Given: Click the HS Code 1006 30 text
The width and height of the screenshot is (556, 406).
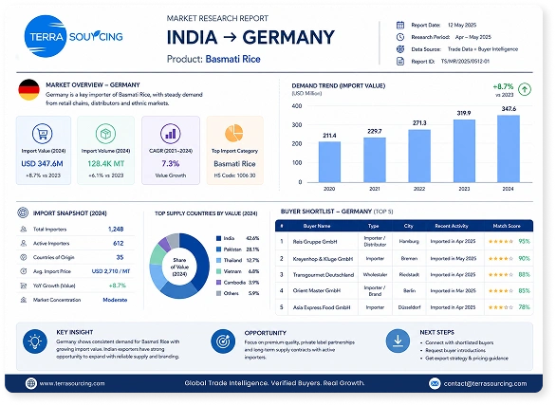Looking at the screenshot, I should click(234, 175).
